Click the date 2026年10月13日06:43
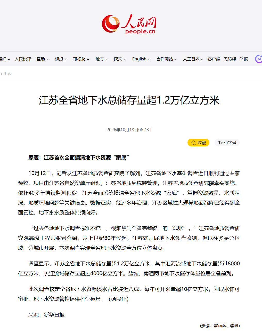The image size is (262, 332). pyautogui.click(x=128, y=130)
